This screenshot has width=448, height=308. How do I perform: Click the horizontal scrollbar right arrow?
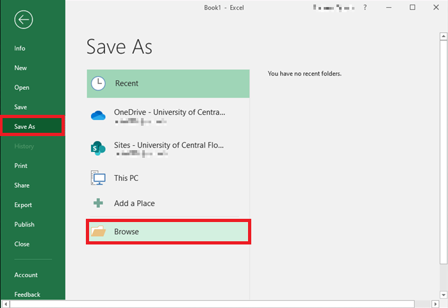point(435,304)
